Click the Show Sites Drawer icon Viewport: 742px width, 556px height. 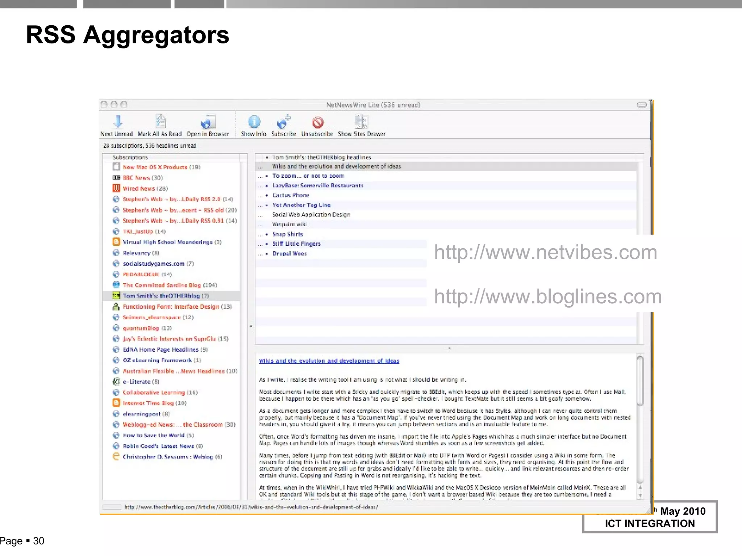click(x=361, y=122)
